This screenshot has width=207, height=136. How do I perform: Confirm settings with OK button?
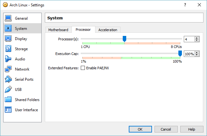140,129
